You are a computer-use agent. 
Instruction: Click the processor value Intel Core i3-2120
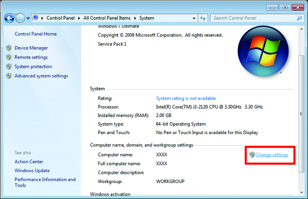point(209,107)
